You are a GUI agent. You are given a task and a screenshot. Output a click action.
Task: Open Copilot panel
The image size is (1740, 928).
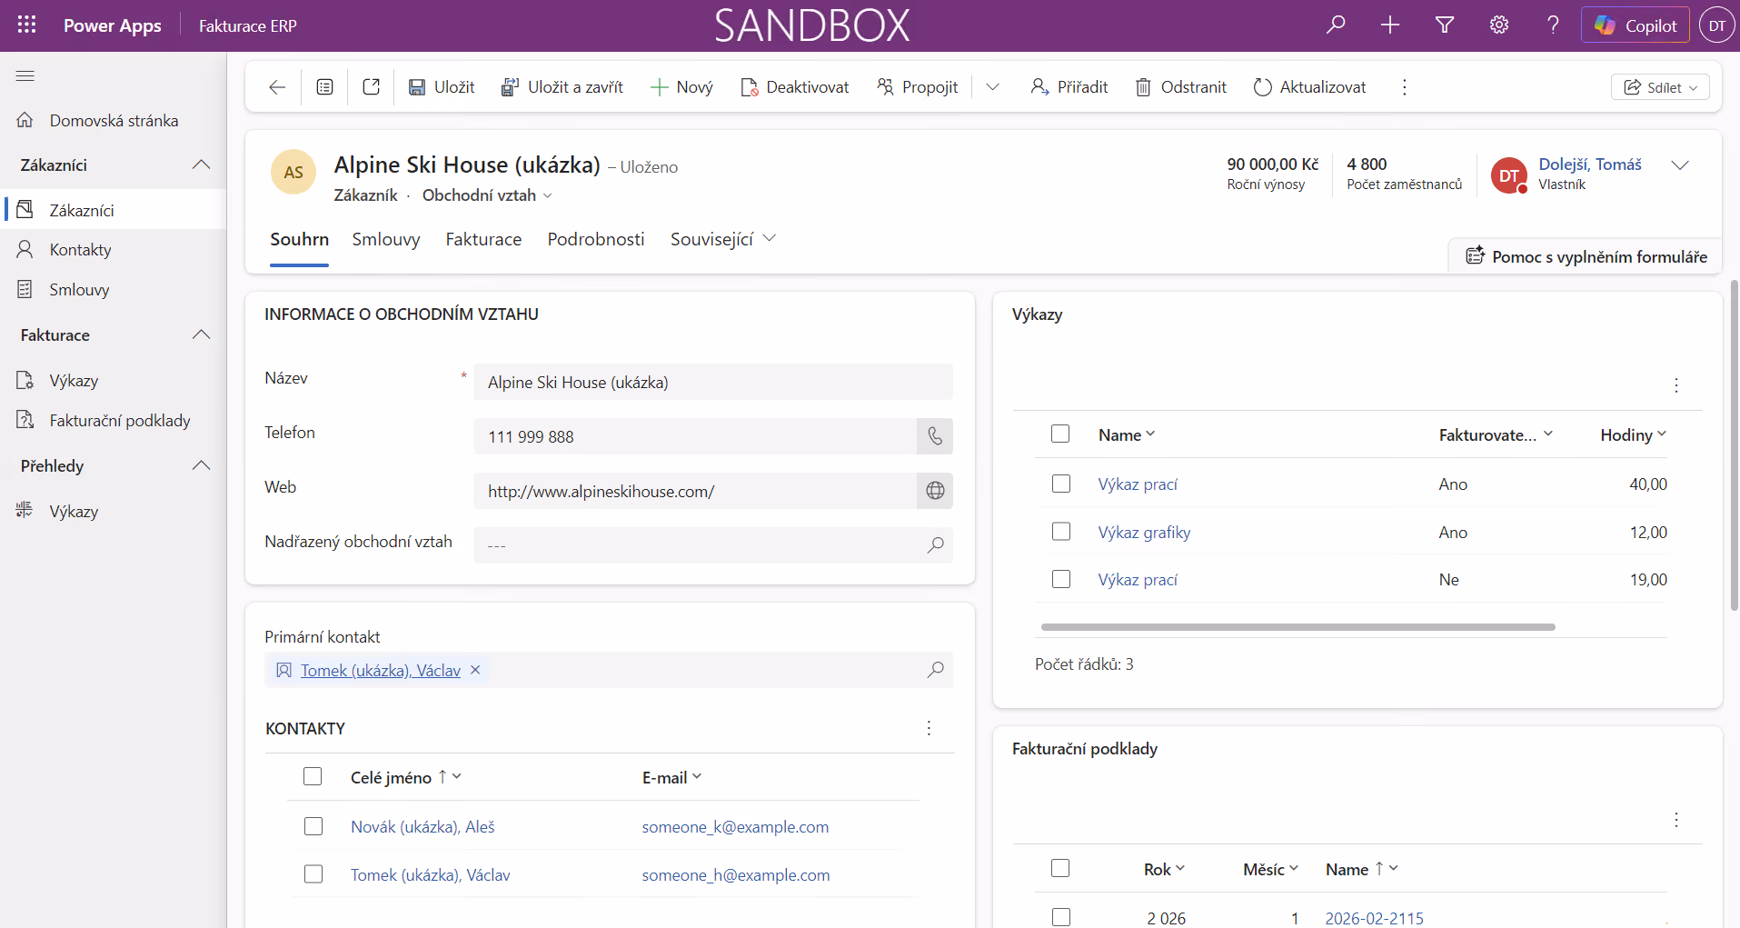(1636, 25)
